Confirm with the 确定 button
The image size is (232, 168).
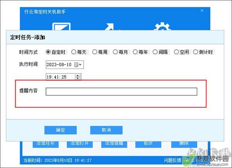coord(61,130)
